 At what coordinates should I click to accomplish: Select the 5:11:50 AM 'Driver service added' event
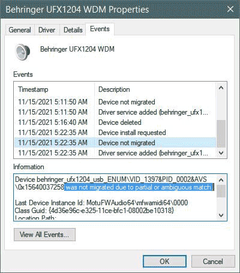point(115,112)
